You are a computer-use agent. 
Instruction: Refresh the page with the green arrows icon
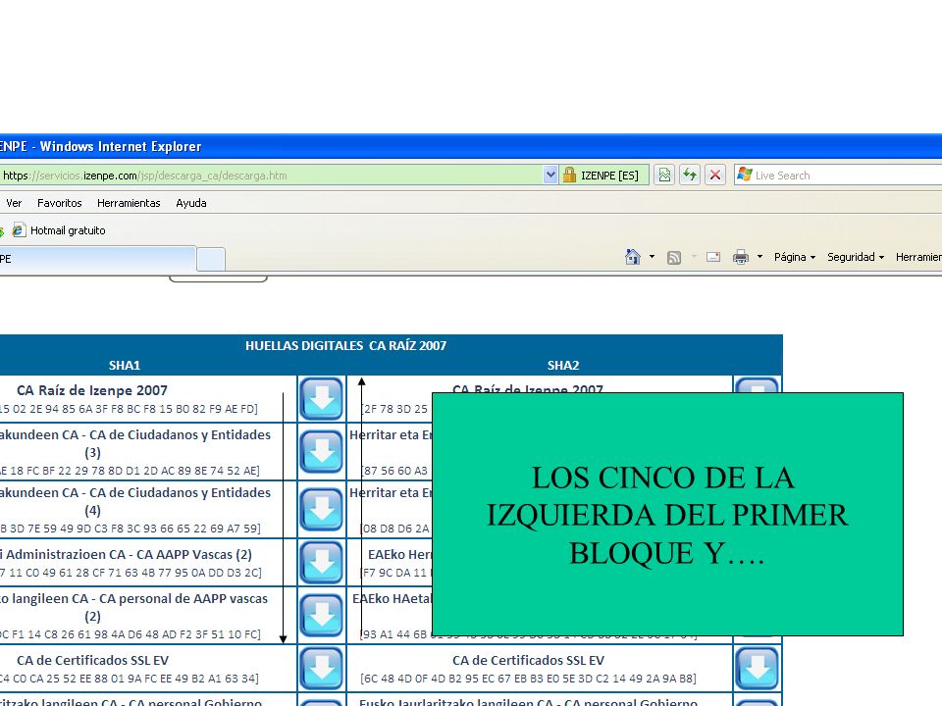click(690, 175)
